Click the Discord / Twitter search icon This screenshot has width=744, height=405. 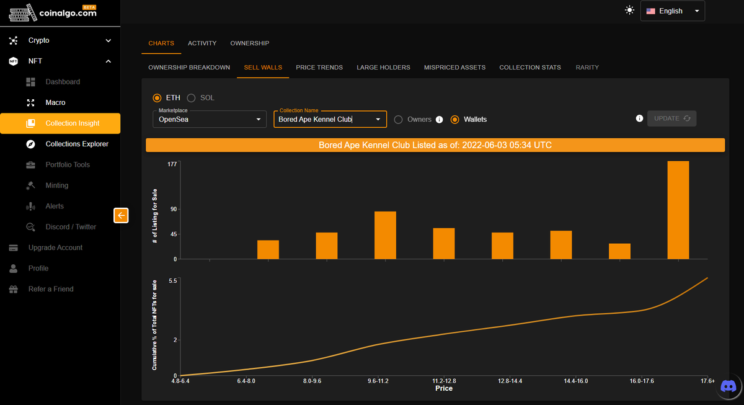tap(31, 227)
